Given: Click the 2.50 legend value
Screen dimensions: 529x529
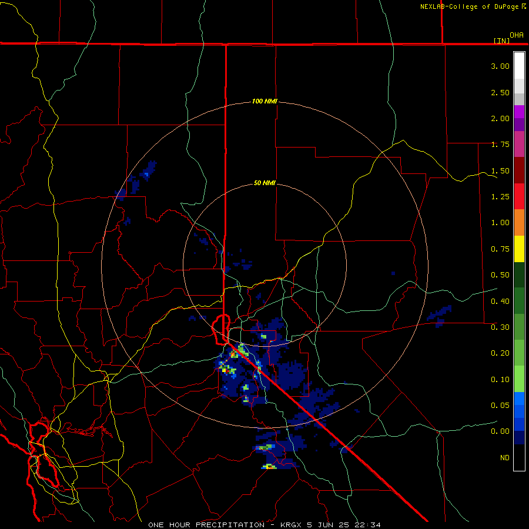Looking at the screenshot, I should (500, 92).
